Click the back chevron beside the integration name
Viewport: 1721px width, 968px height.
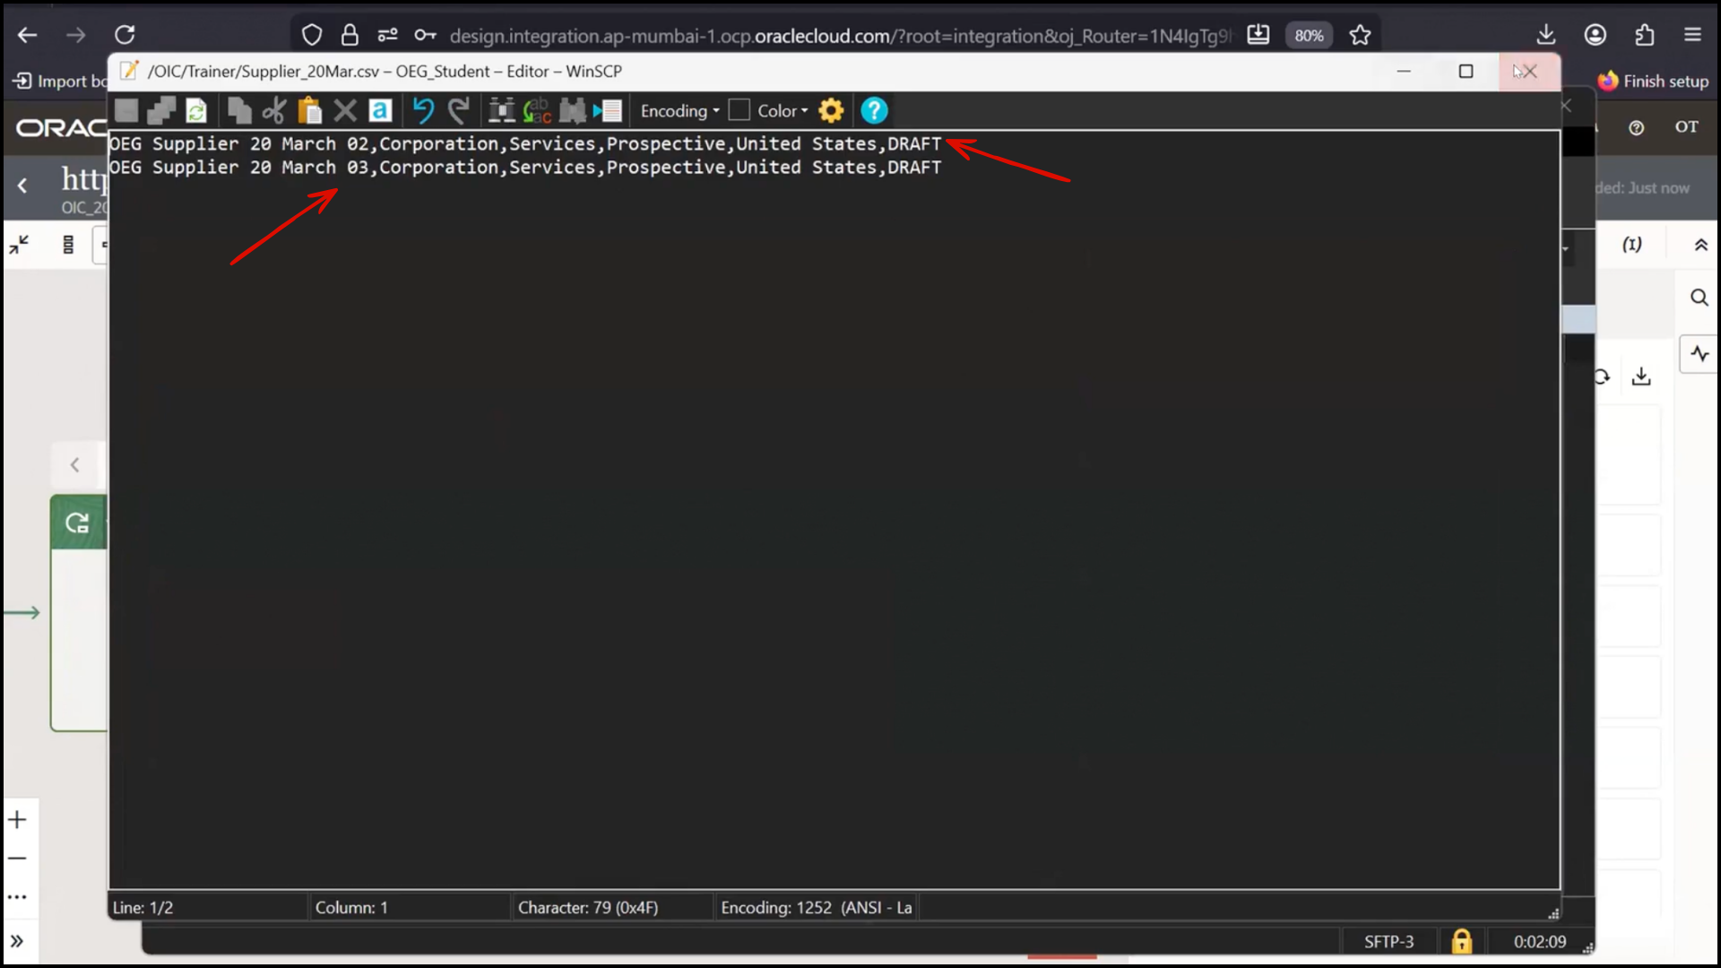pos(22,186)
